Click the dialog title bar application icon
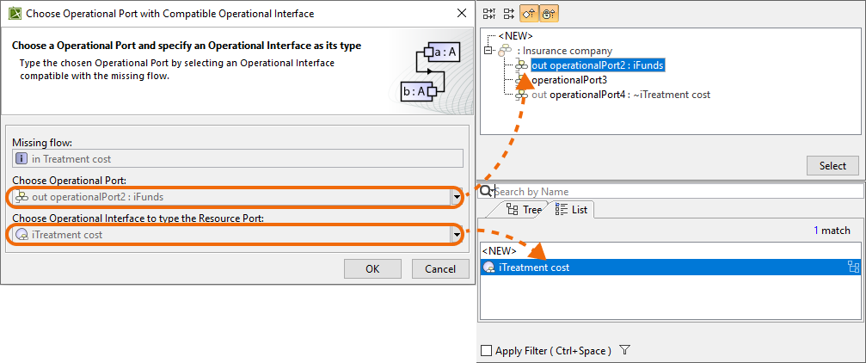The height and width of the screenshot is (363, 866). (x=15, y=13)
